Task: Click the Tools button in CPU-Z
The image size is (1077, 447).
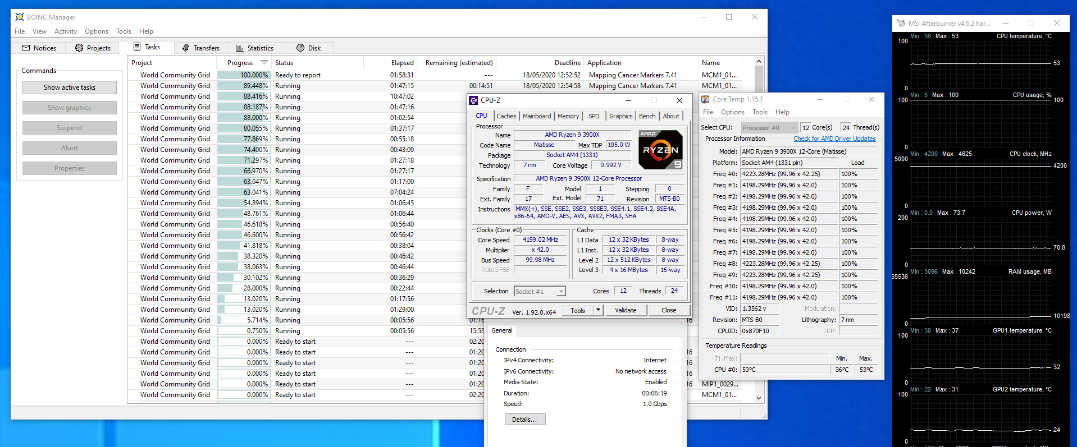Action: (x=578, y=310)
